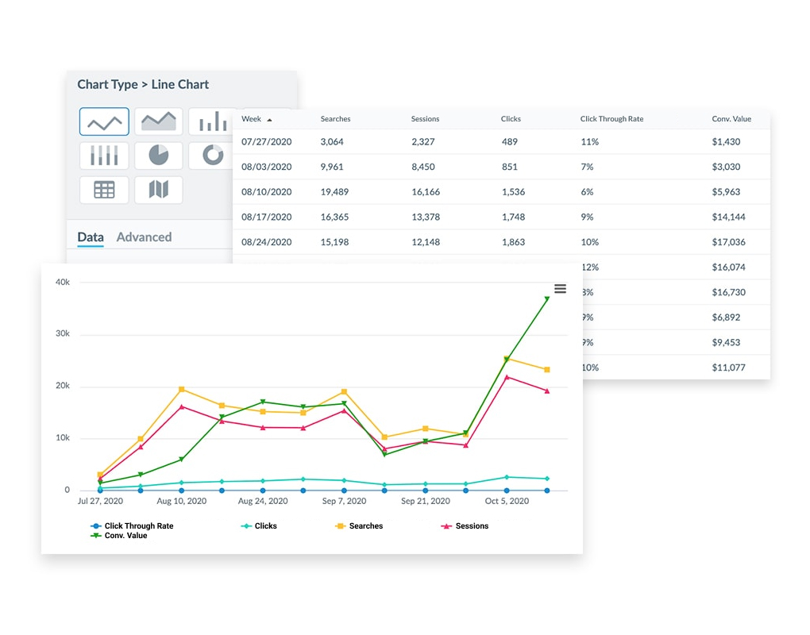Select the column chart type icon
The image size is (810, 635).
[x=103, y=156]
